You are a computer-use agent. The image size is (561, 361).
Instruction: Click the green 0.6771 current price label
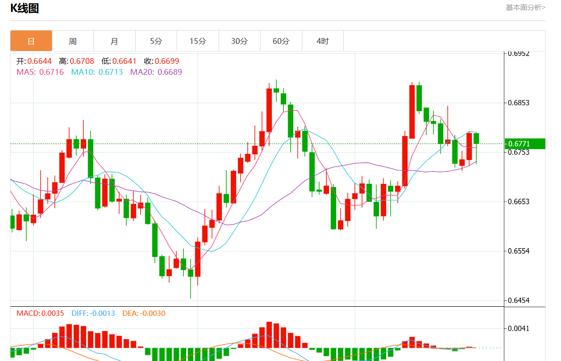pos(525,144)
